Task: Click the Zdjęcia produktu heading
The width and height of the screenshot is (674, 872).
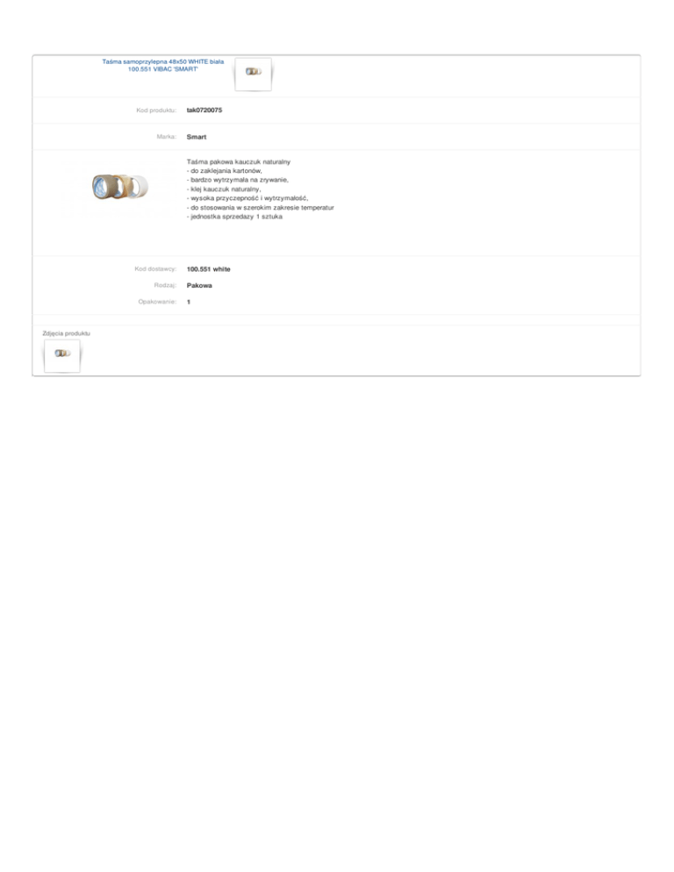Action: point(66,333)
